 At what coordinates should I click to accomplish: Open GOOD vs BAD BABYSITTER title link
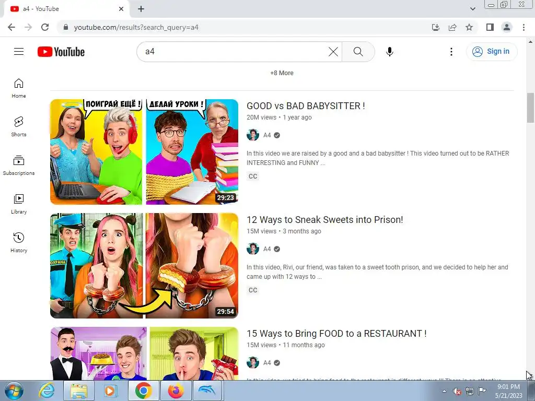click(x=306, y=105)
